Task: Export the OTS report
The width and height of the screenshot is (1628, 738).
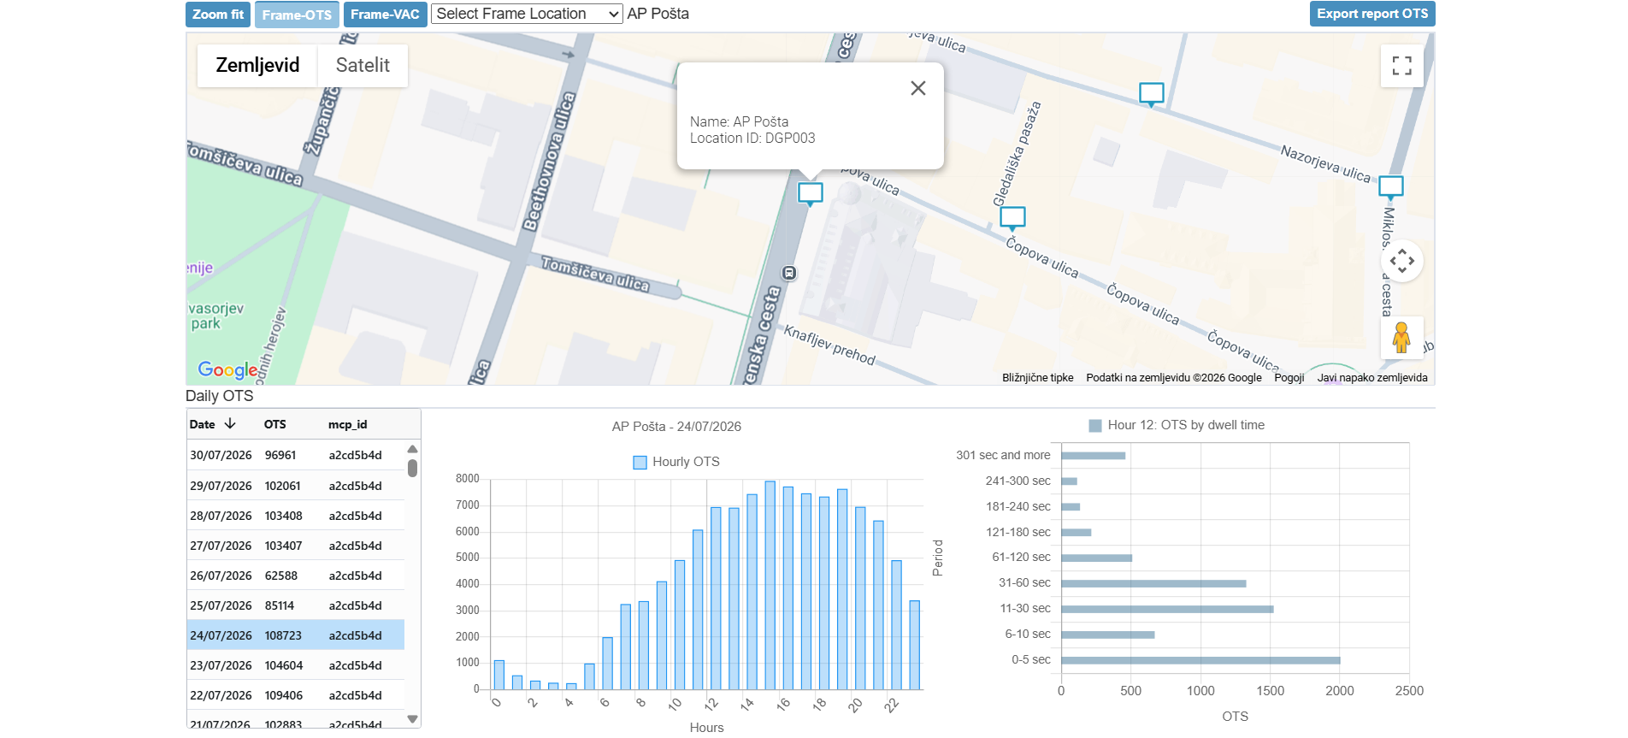Action: pyautogui.click(x=1372, y=14)
